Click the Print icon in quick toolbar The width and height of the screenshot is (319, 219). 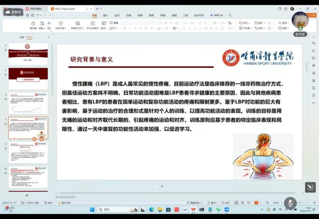pos(28,15)
